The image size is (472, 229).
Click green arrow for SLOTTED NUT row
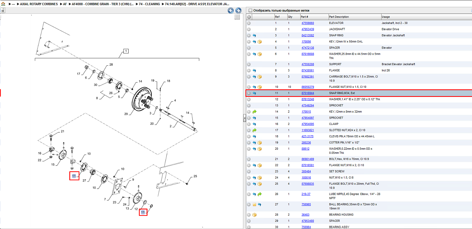pos(254,130)
